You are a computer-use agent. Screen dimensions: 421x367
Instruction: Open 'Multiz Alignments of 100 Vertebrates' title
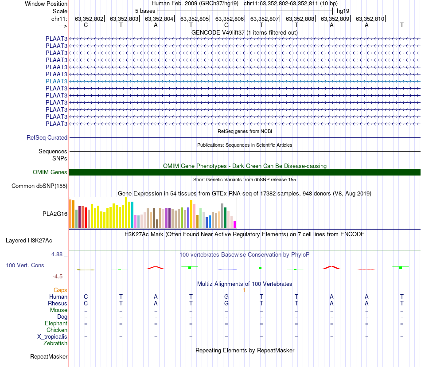click(x=245, y=284)
